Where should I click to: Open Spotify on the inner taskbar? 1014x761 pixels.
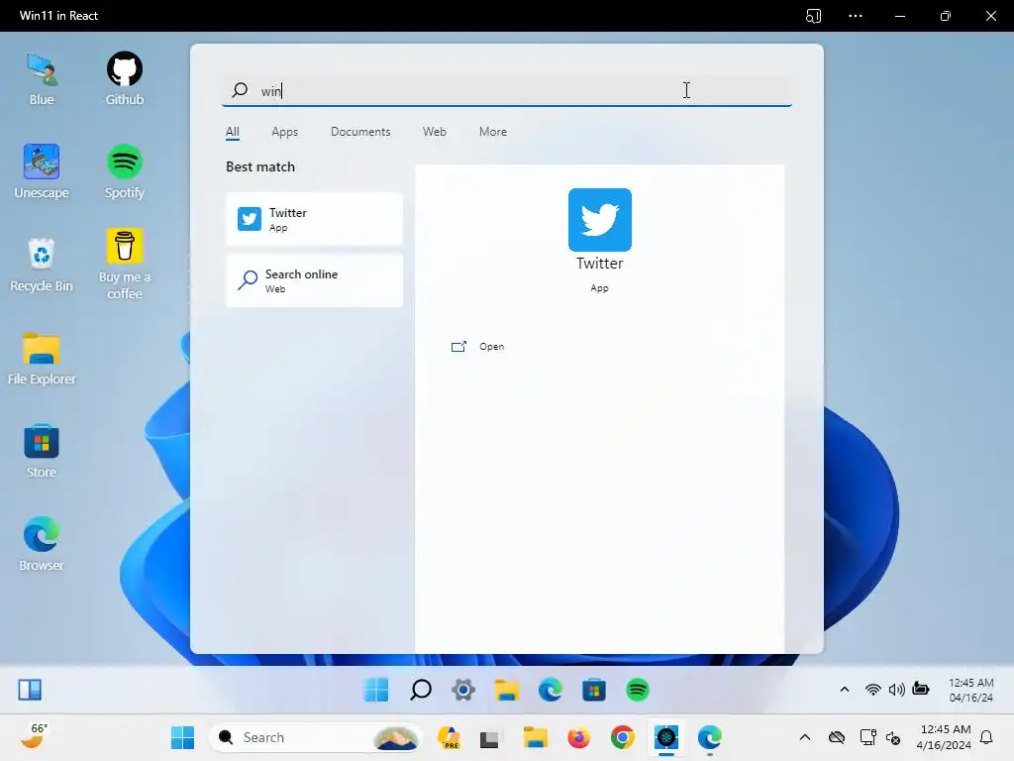(x=637, y=690)
